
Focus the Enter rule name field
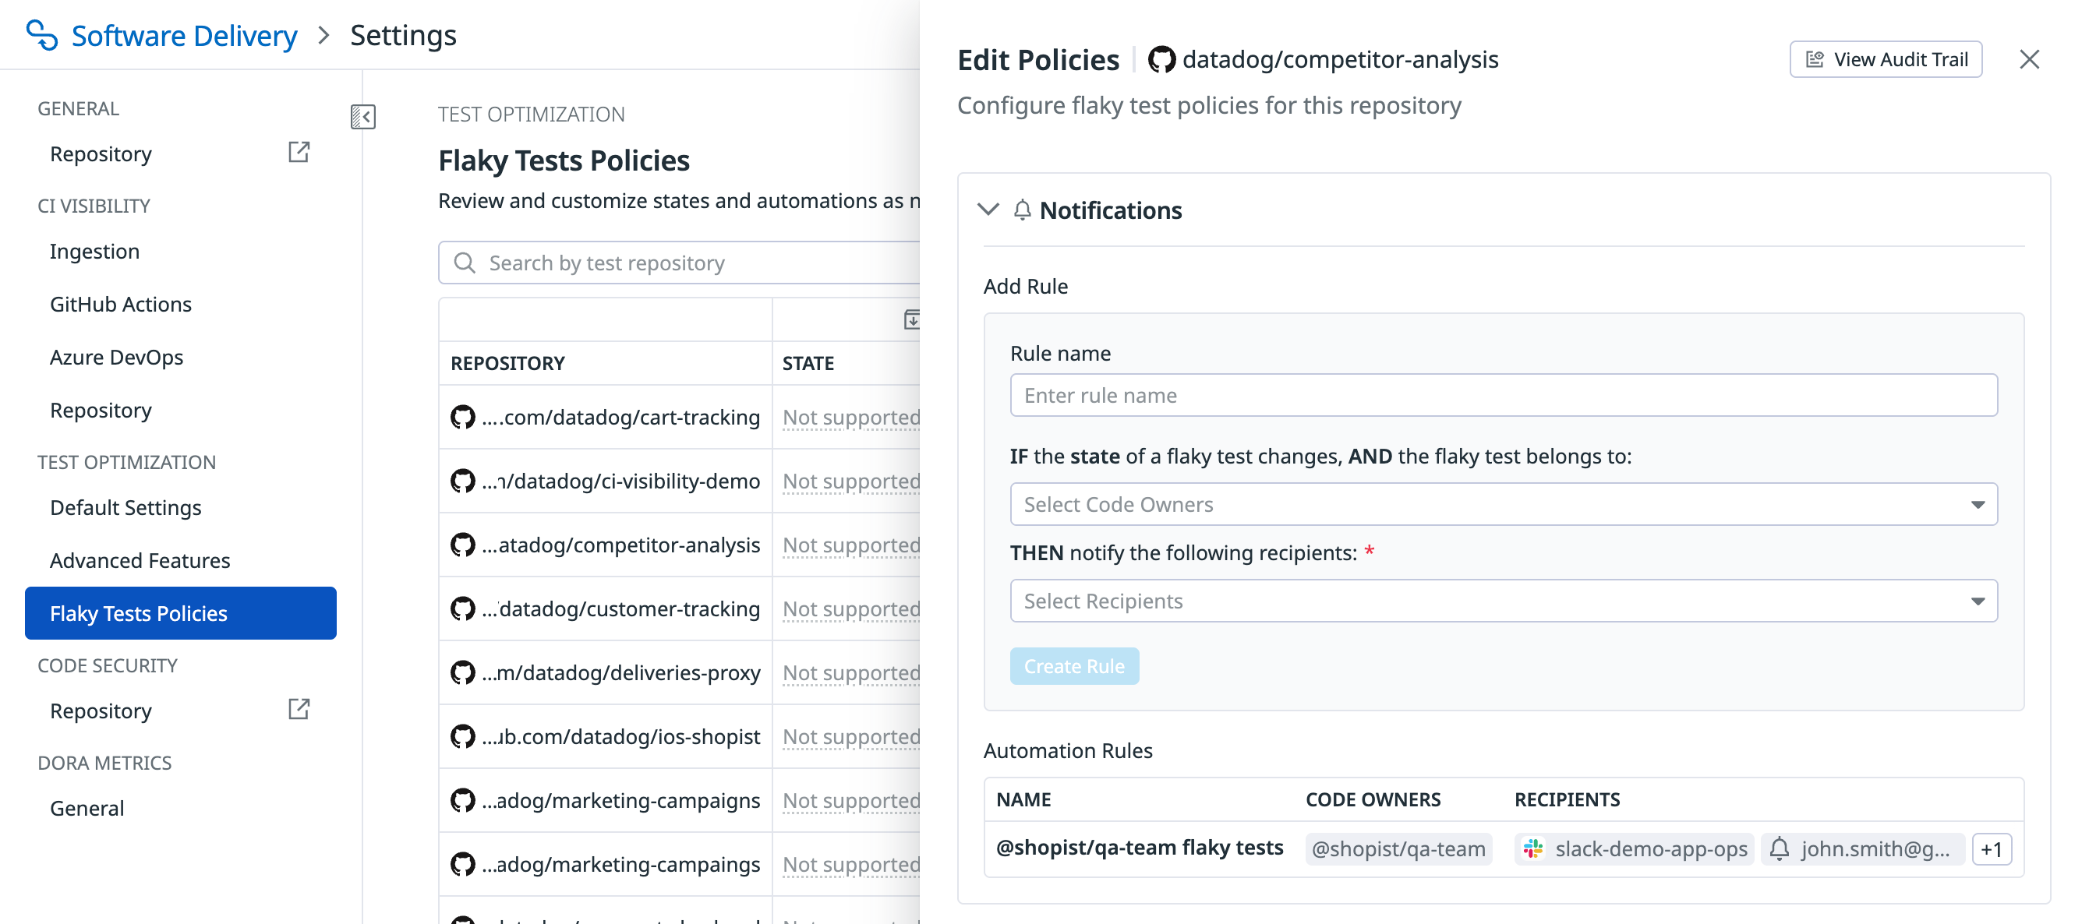pyautogui.click(x=1503, y=396)
